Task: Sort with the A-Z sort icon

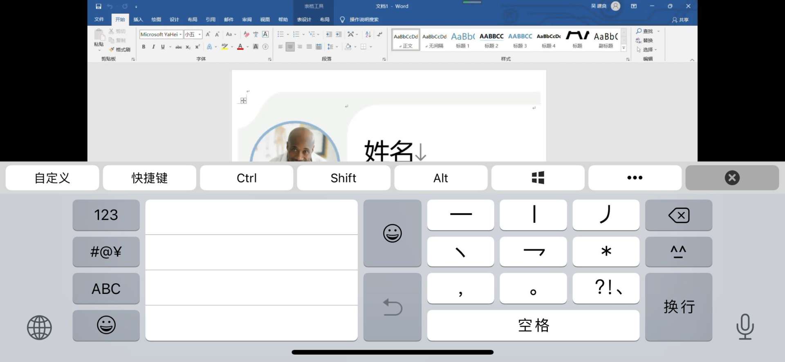Action: (368, 34)
